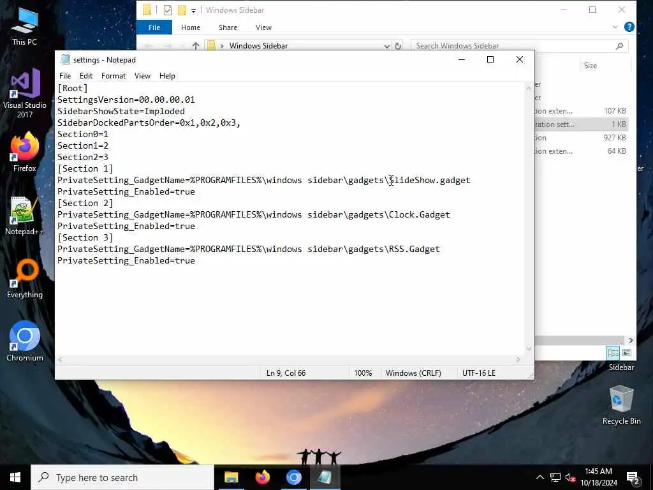653x490 pixels.
Task: Select the 927 KB file row
Action: pos(582,138)
